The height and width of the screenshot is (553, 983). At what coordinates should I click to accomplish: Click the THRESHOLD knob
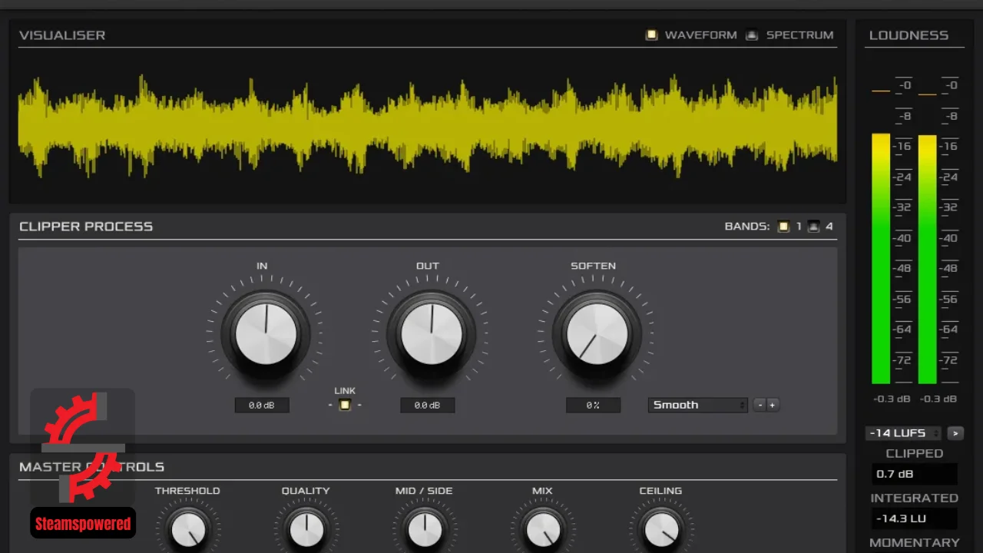click(188, 530)
